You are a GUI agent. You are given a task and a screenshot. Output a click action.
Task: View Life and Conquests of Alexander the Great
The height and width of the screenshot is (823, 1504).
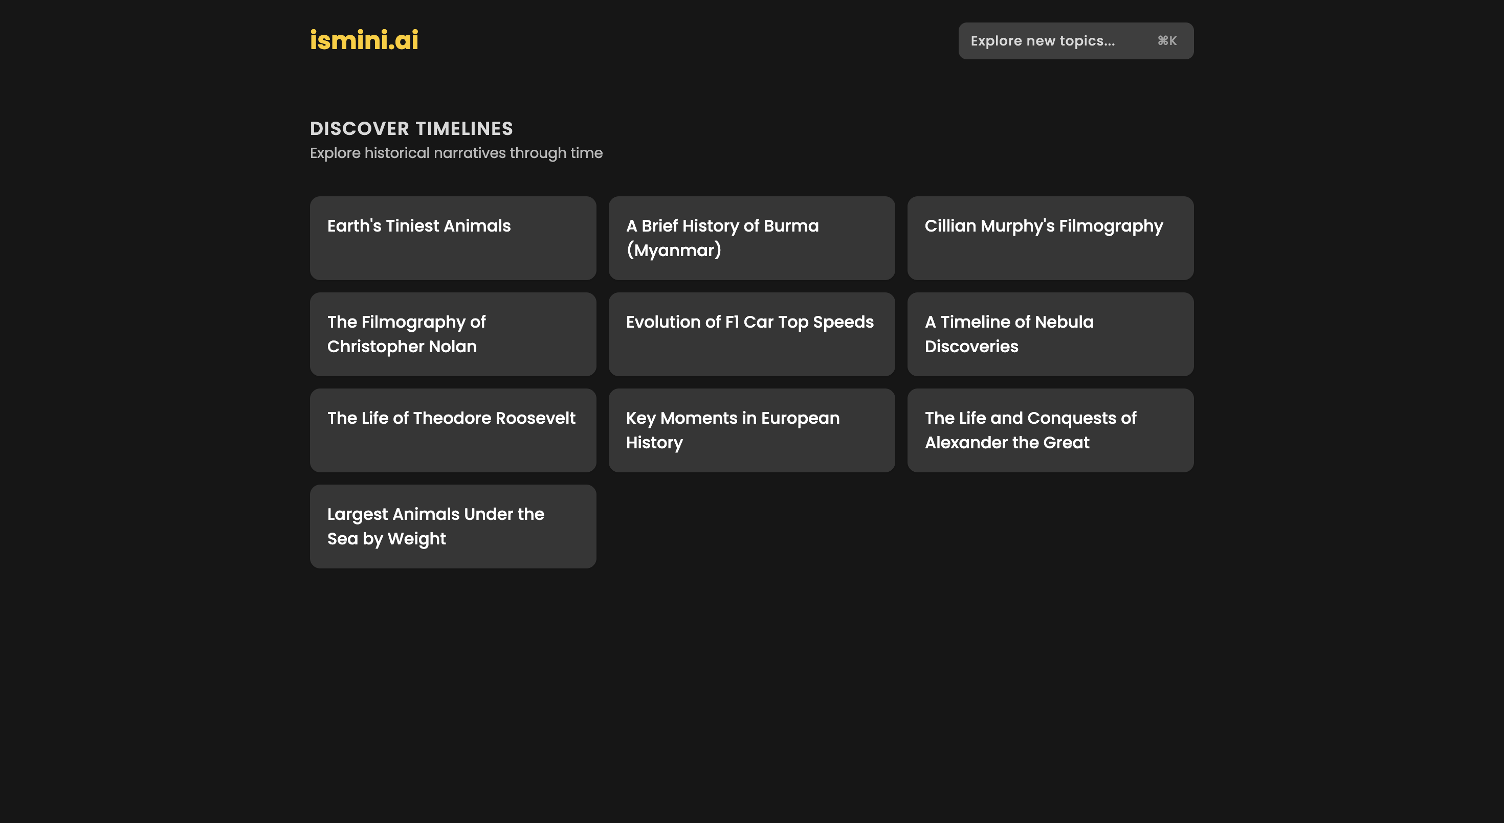[1050, 430]
